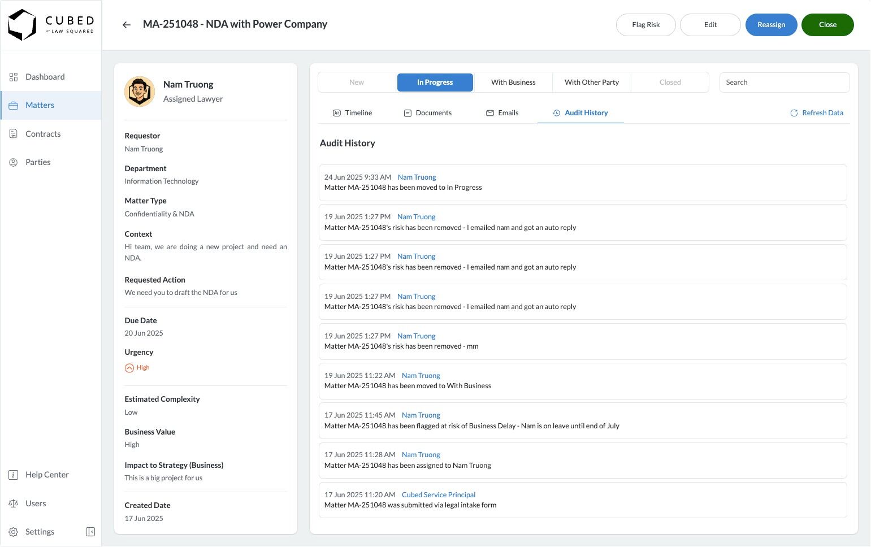Image resolution: width=871 pixels, height=547 pixels.
Task: Switch to the Timeline tab
Action: (353, 113)
